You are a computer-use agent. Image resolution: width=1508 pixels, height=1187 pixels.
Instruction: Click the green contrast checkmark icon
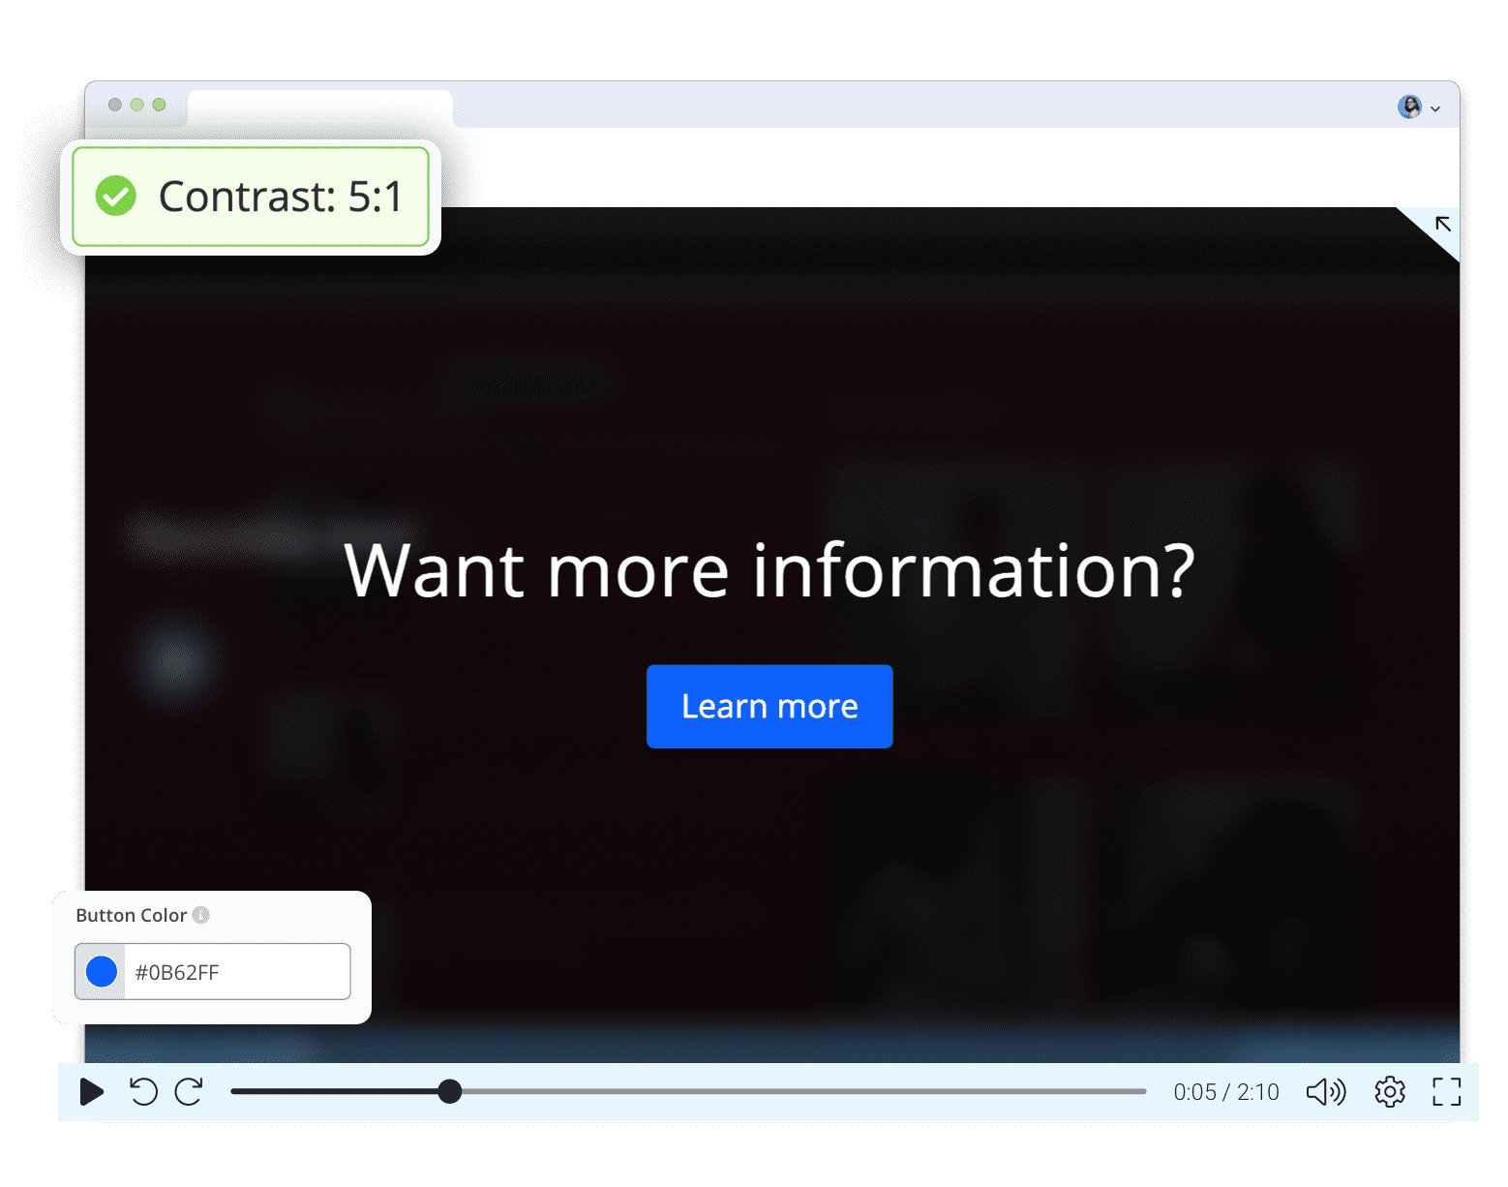point(115,197)
